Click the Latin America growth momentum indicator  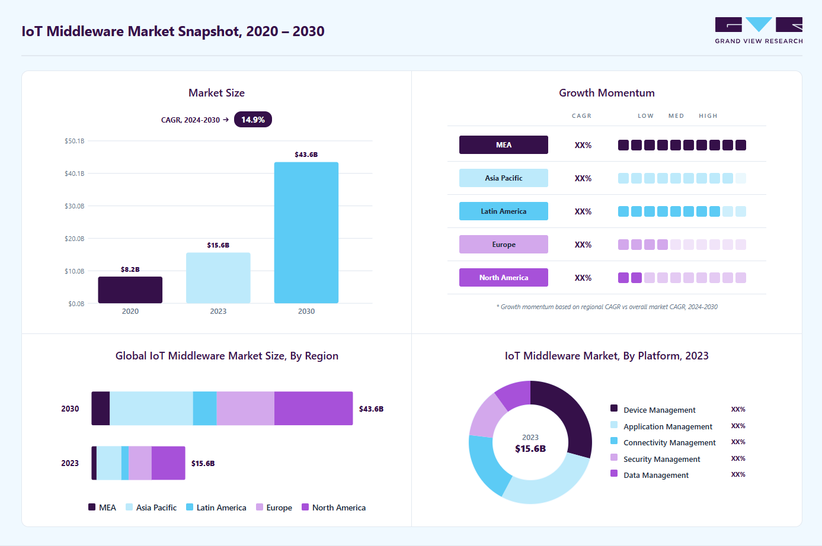coord(682,211)
